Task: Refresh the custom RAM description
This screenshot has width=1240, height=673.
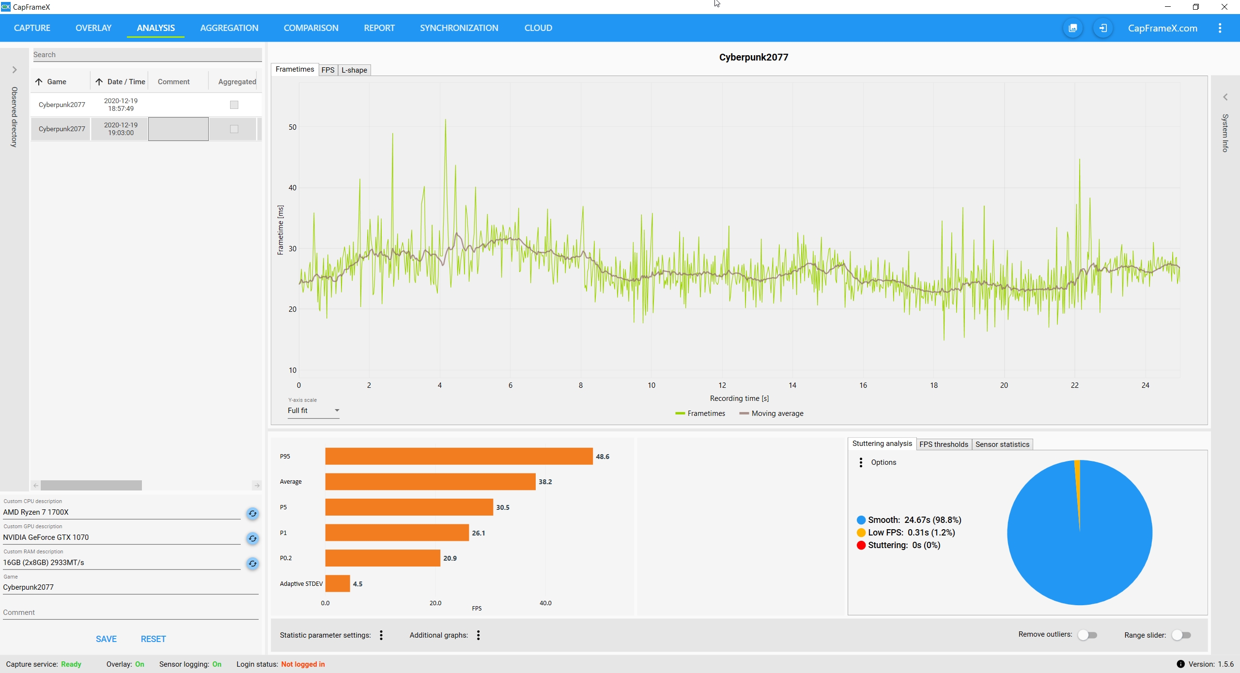Action: click(x=252, y=564)
